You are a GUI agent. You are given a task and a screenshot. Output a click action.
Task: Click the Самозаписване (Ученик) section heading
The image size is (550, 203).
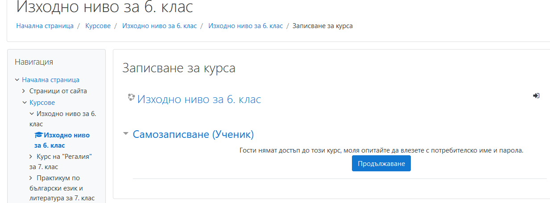[x=193, y=134]
